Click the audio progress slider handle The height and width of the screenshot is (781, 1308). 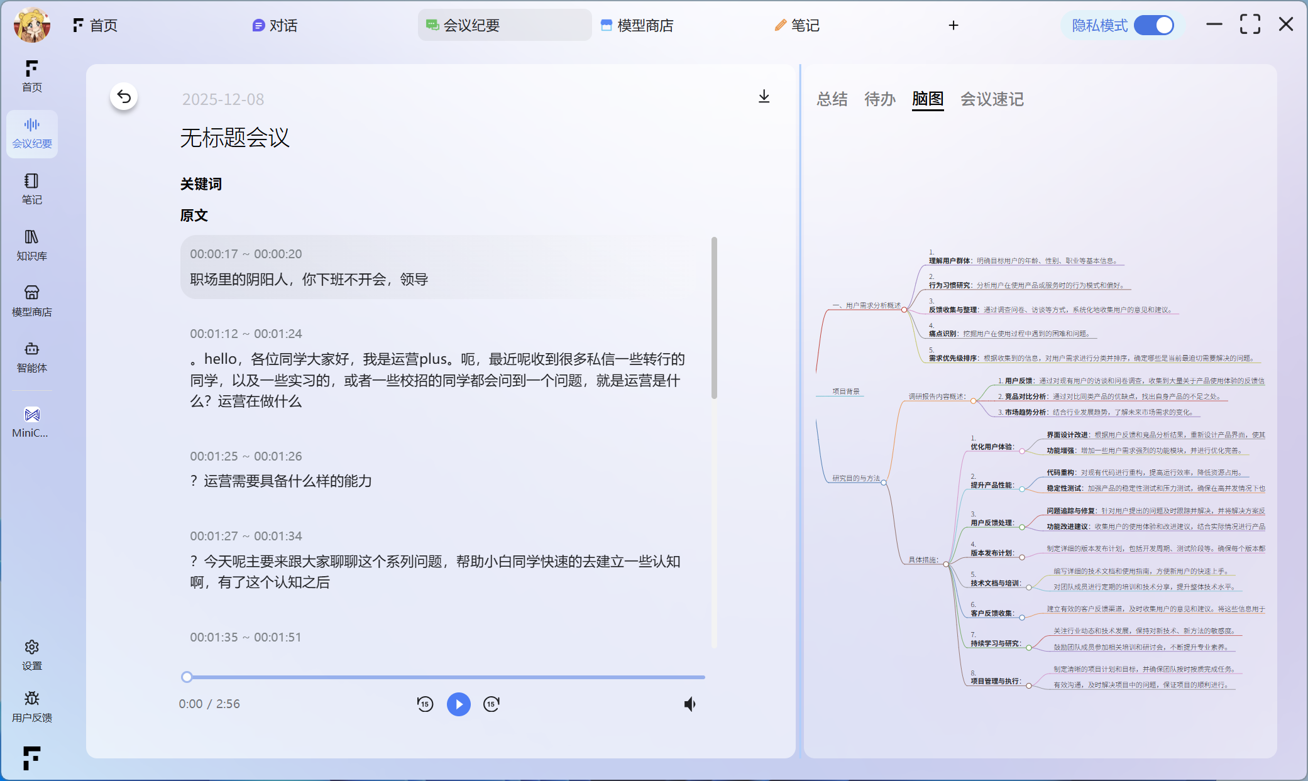187,677
